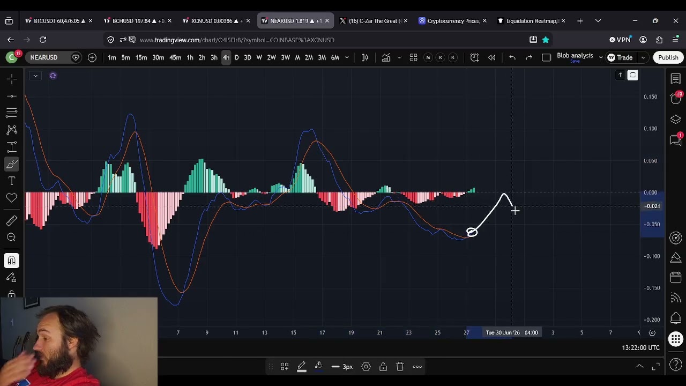This screenshot has height=386, width=686.
Task: Create a price alert
Action: tap(474, 57)
